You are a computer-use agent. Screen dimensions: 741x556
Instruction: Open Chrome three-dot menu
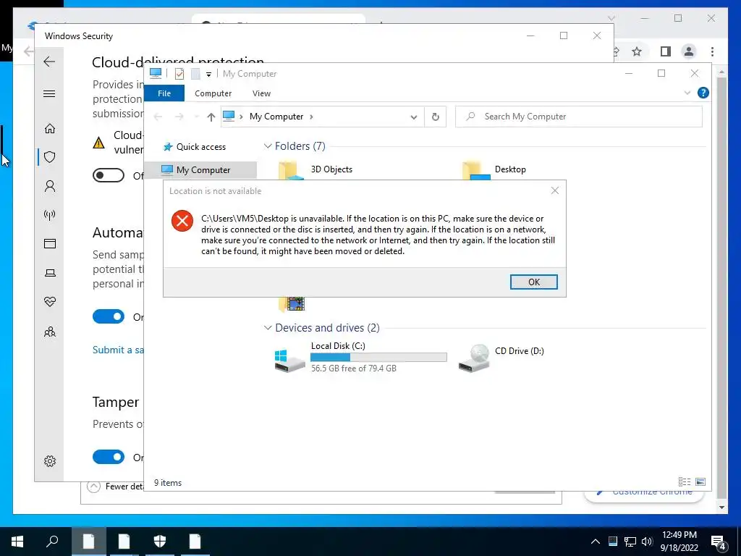pyautogui.click(x=712, y=51)
